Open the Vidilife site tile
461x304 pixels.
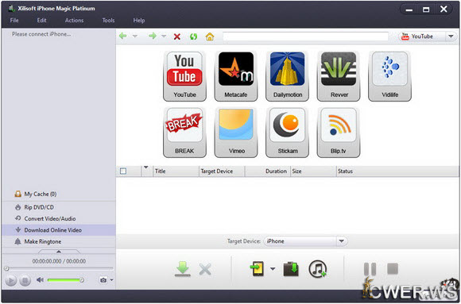(x=389, y=76)
